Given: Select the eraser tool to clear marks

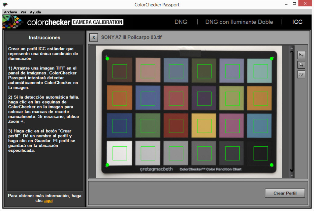Looking at the screenshot, I should tap(301, 74).
